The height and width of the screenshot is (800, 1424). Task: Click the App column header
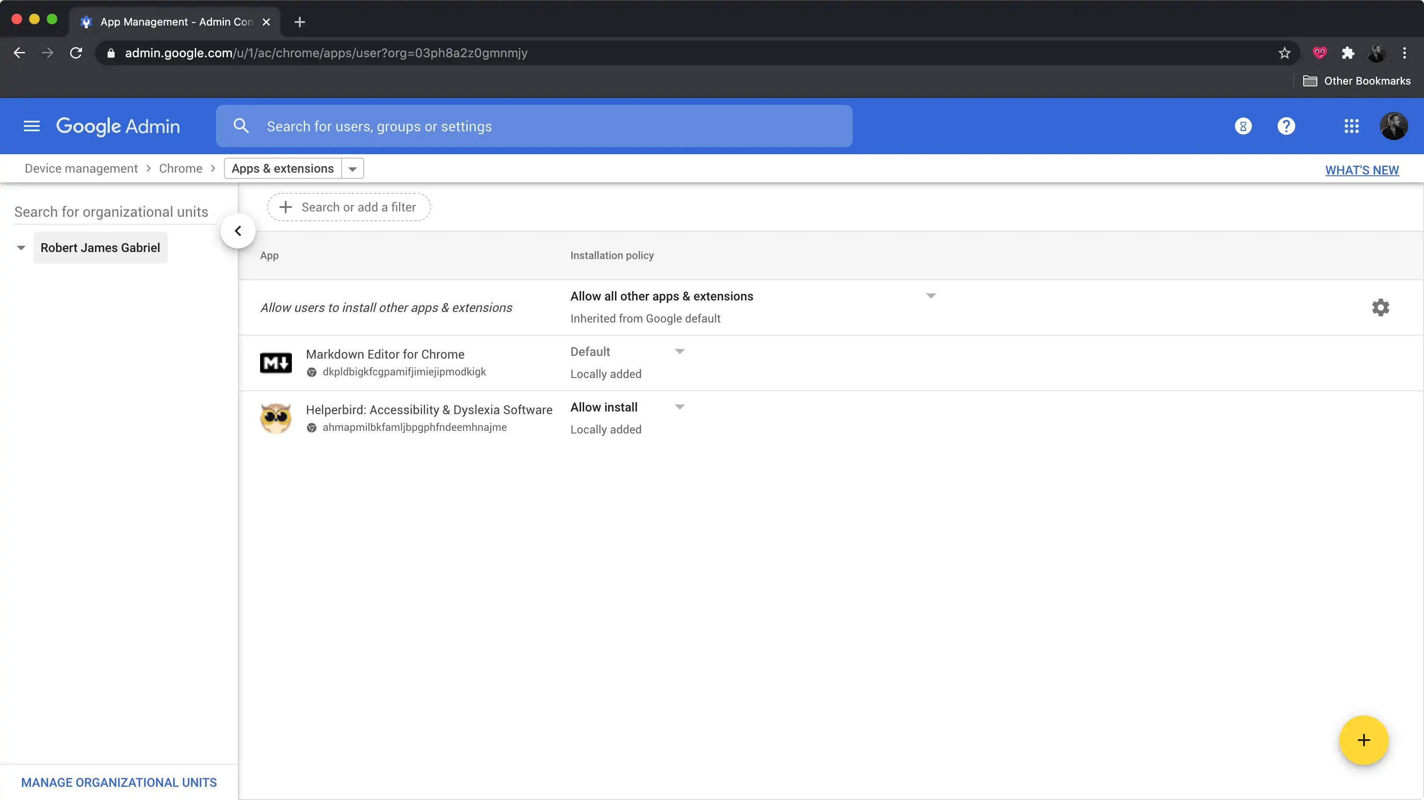coord(269,255)
